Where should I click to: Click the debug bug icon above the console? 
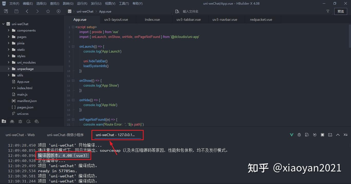pyautogui.click(x=299, y=135)
